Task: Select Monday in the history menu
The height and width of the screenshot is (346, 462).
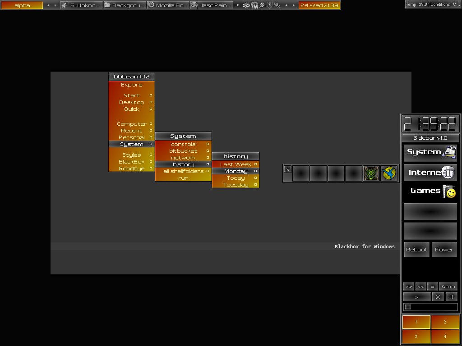Action: point(235,171)
